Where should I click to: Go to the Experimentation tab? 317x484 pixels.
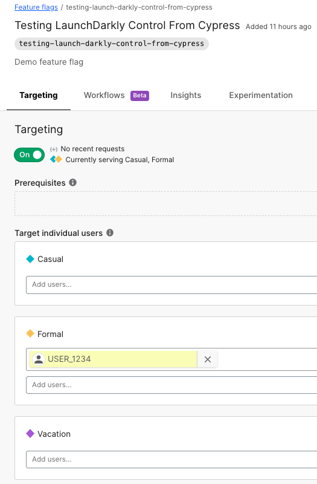tap(261, 96)
